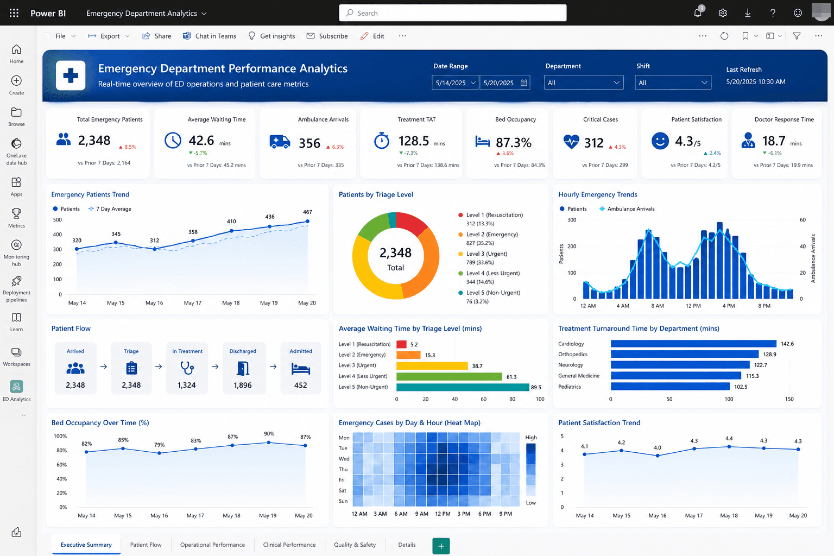Switch to the Executive Summary tab
Screen dimensions: 834x556
pyautogui.click(x=86, y=545)
